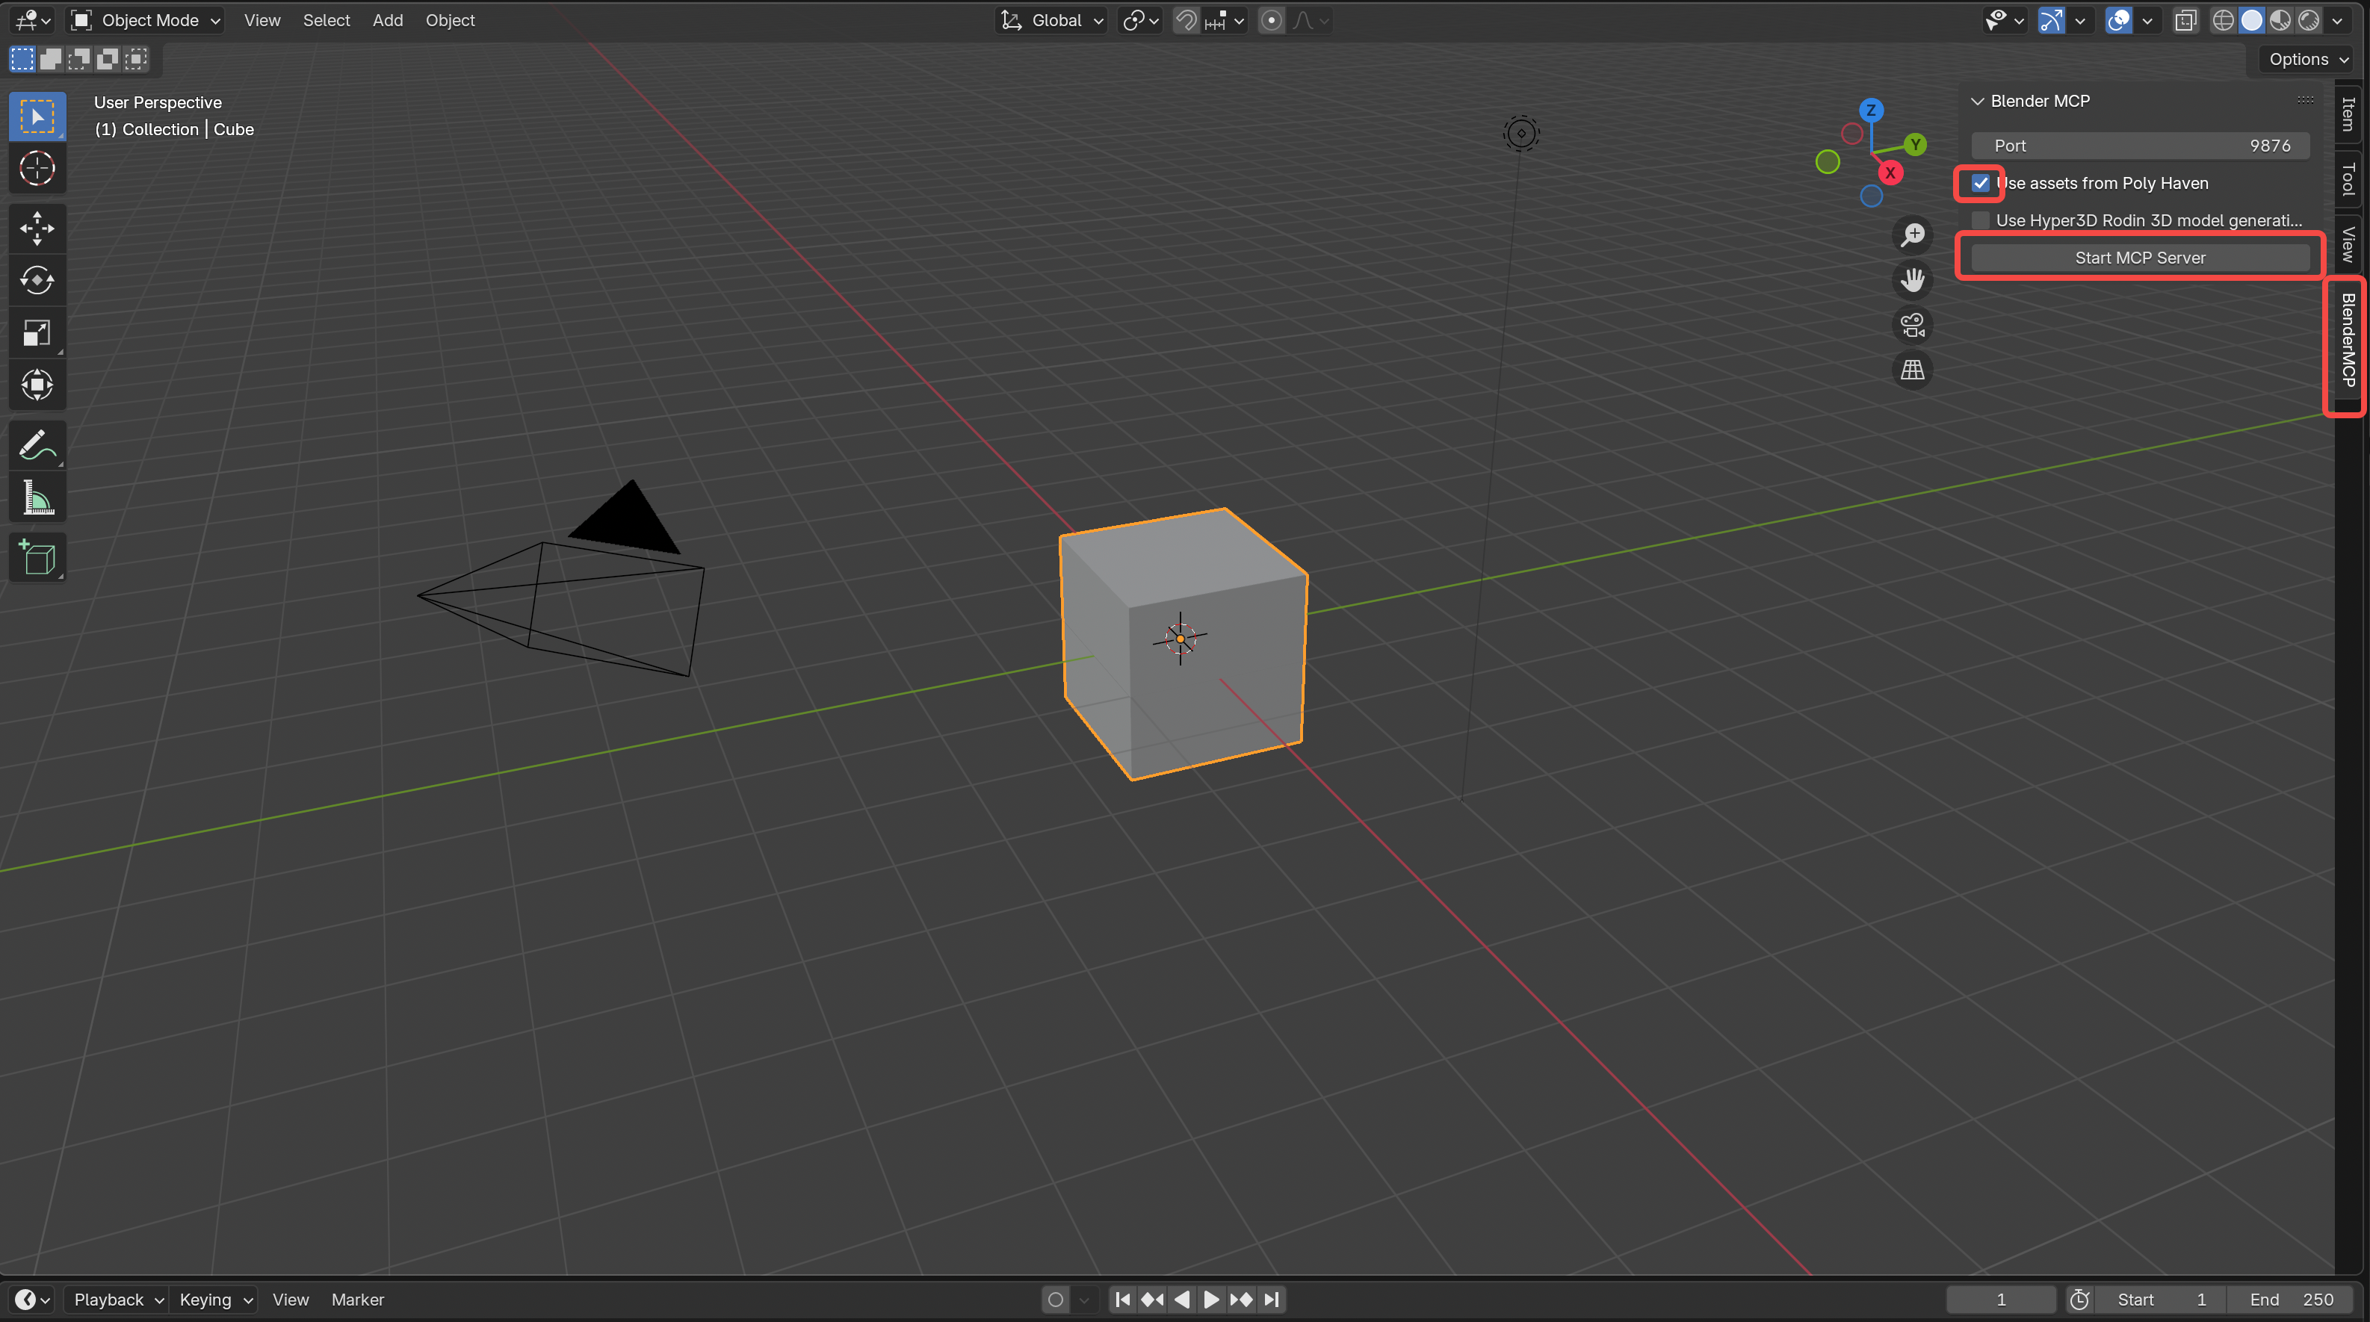
Task: Select the Cursor tool in toolbar
Action: pyautogui.click(x=37, y=170)
